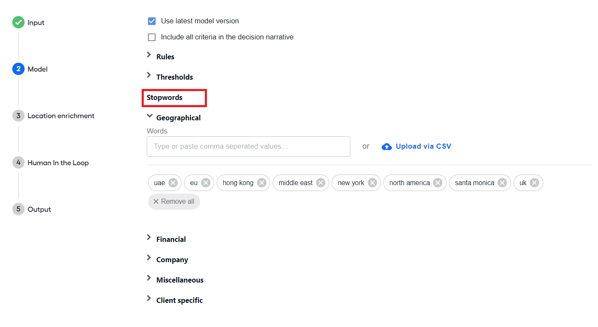Remove the 'north america' stopword
The height and width of the screenshot is (327, 598).
coord(438,183)
